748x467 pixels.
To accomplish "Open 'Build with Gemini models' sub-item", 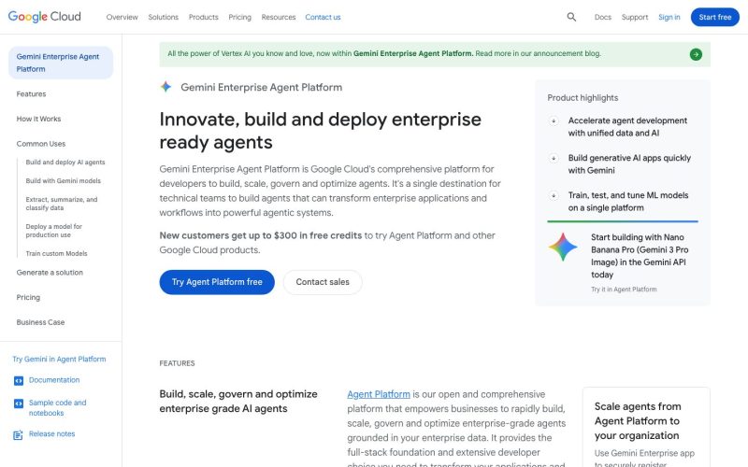I will tap(64, 180).
